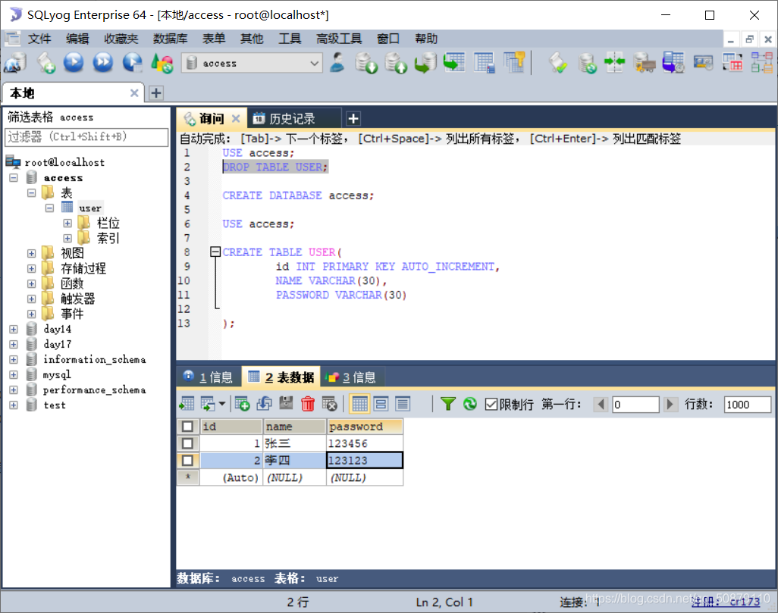Click the schema designer icon at toolbar end

[761, 63]
